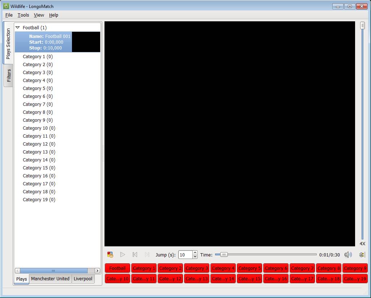Click the red Cate...y 12 button

[170, 278]
